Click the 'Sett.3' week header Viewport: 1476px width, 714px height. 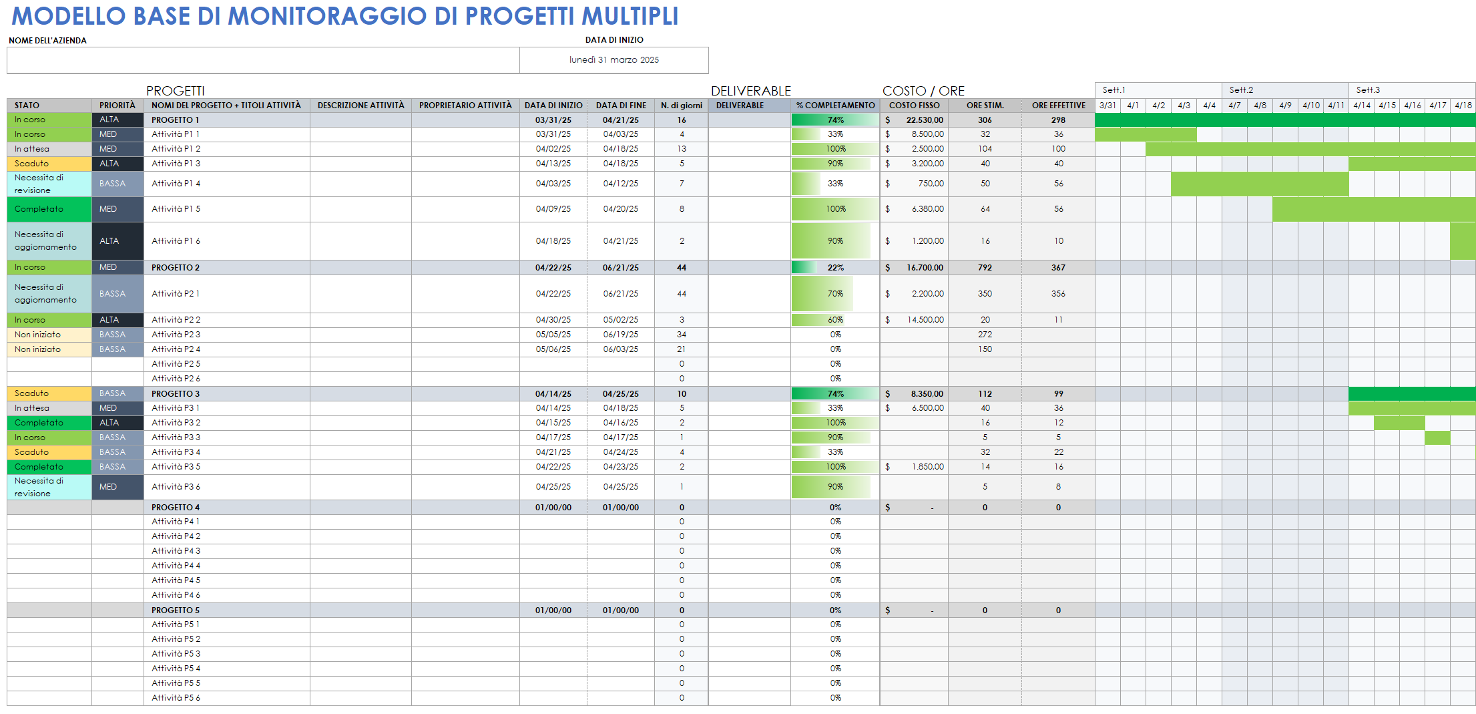pos(1412,90)
